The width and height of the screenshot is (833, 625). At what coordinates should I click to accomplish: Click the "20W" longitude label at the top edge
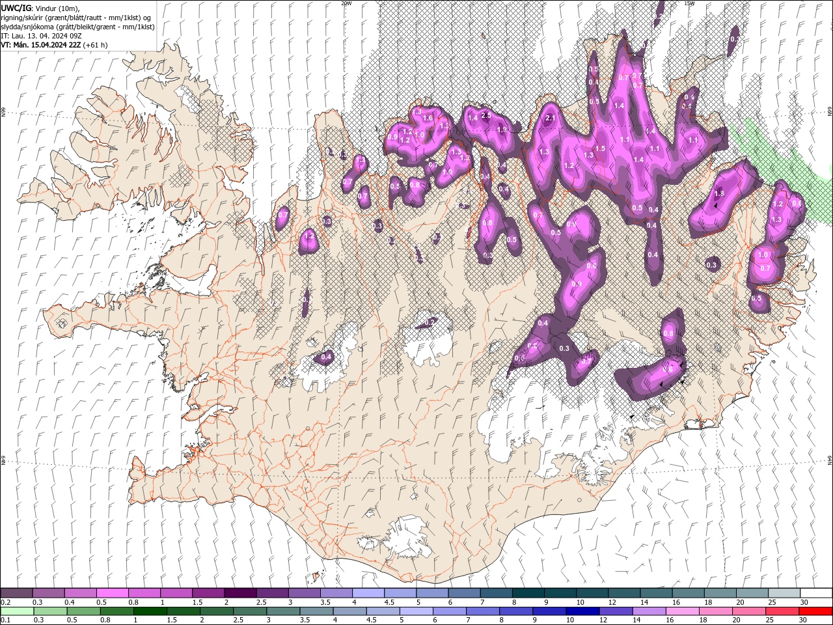pyautogui.click(x=346, y=3)
